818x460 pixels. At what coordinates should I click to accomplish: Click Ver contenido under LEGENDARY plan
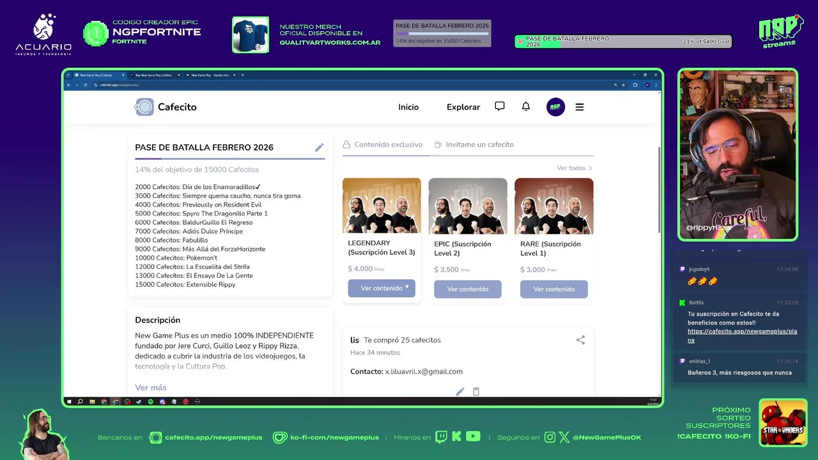(x=382, y=288)
